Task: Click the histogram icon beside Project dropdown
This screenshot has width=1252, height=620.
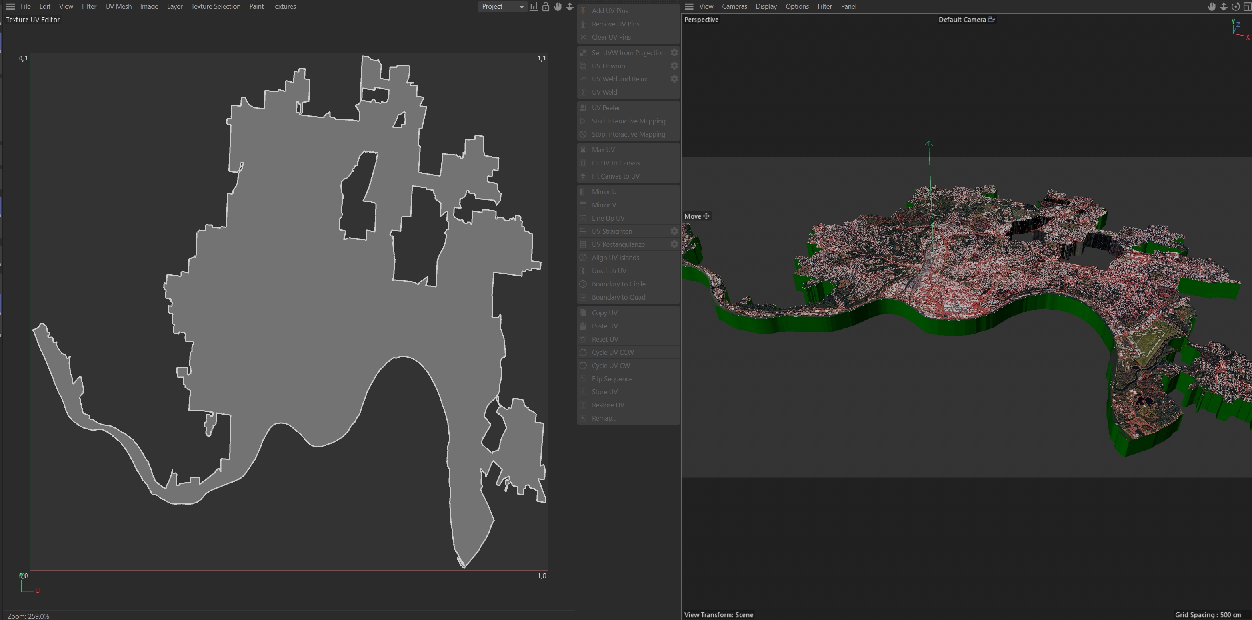Action: 534,7
